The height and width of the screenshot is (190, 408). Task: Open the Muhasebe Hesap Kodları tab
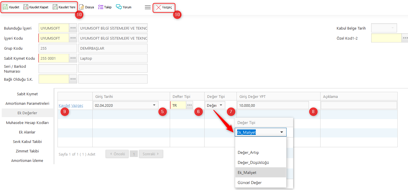pyautogui.click(x=27, y=123)
